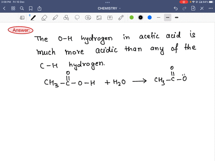
Task: Tap the 3:08 PM clock
Action: point(6,2)
